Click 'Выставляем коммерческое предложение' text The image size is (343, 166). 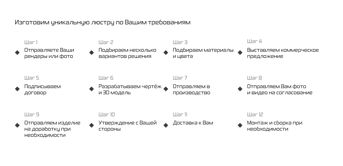[x=283, y=53]
